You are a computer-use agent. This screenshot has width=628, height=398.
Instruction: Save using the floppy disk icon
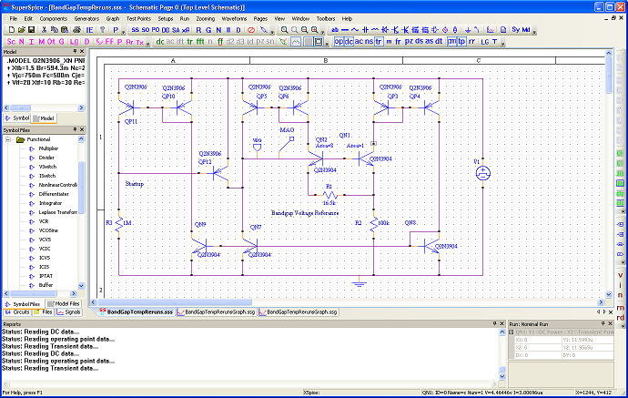tap(31, 30)
